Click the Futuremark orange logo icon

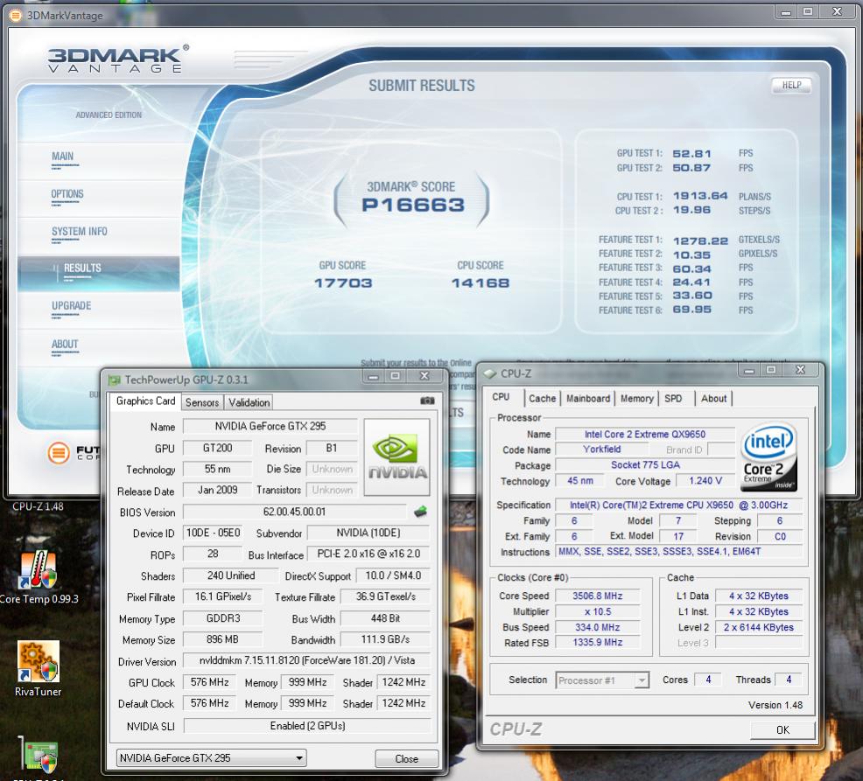59,453
